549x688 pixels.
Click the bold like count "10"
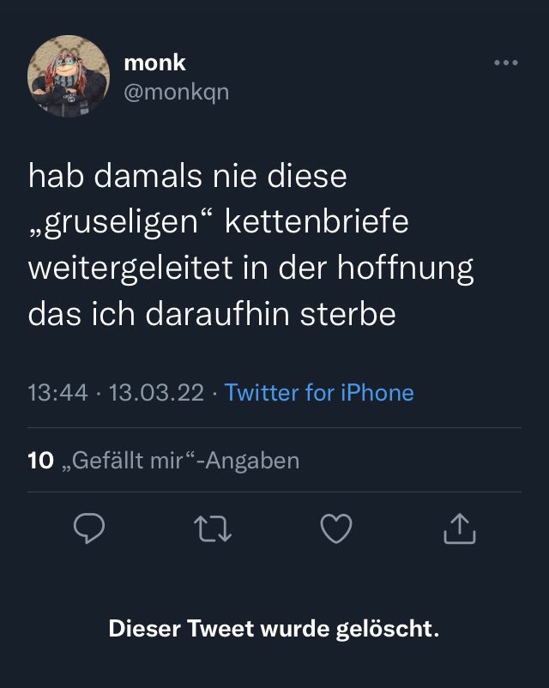[x=41, y=461]
